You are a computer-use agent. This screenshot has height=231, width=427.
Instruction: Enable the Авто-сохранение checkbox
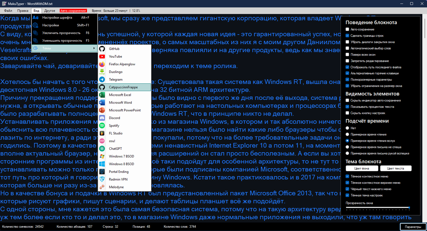click(347, 29)
